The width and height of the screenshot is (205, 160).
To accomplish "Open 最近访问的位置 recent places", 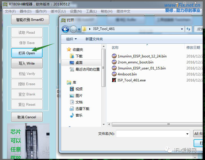I will [x=87, y=69].
